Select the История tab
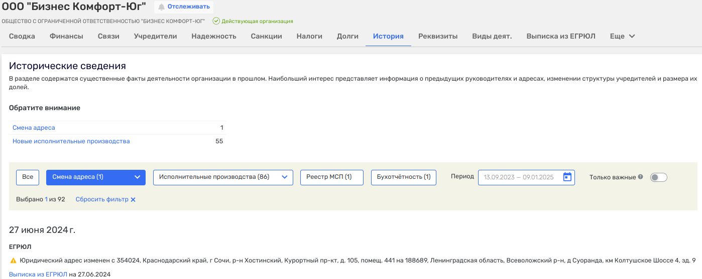 [x=388, y=36]
